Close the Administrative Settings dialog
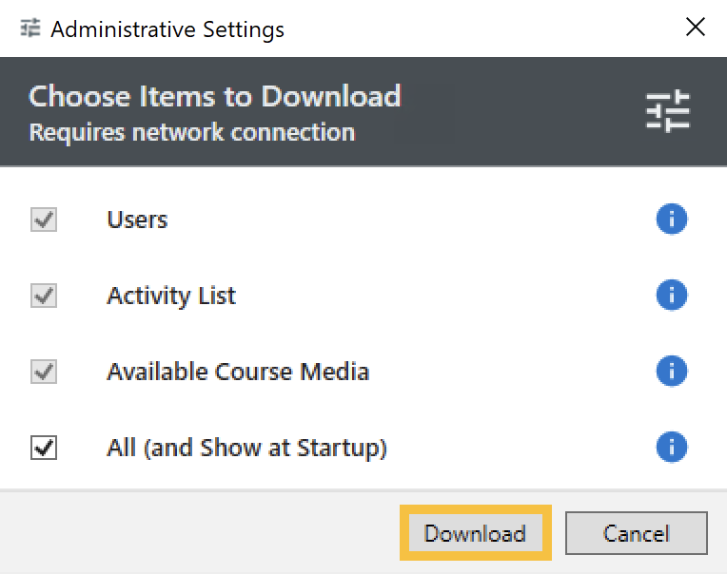The width and height of the screenshot is (727, 574). [696, 28]
